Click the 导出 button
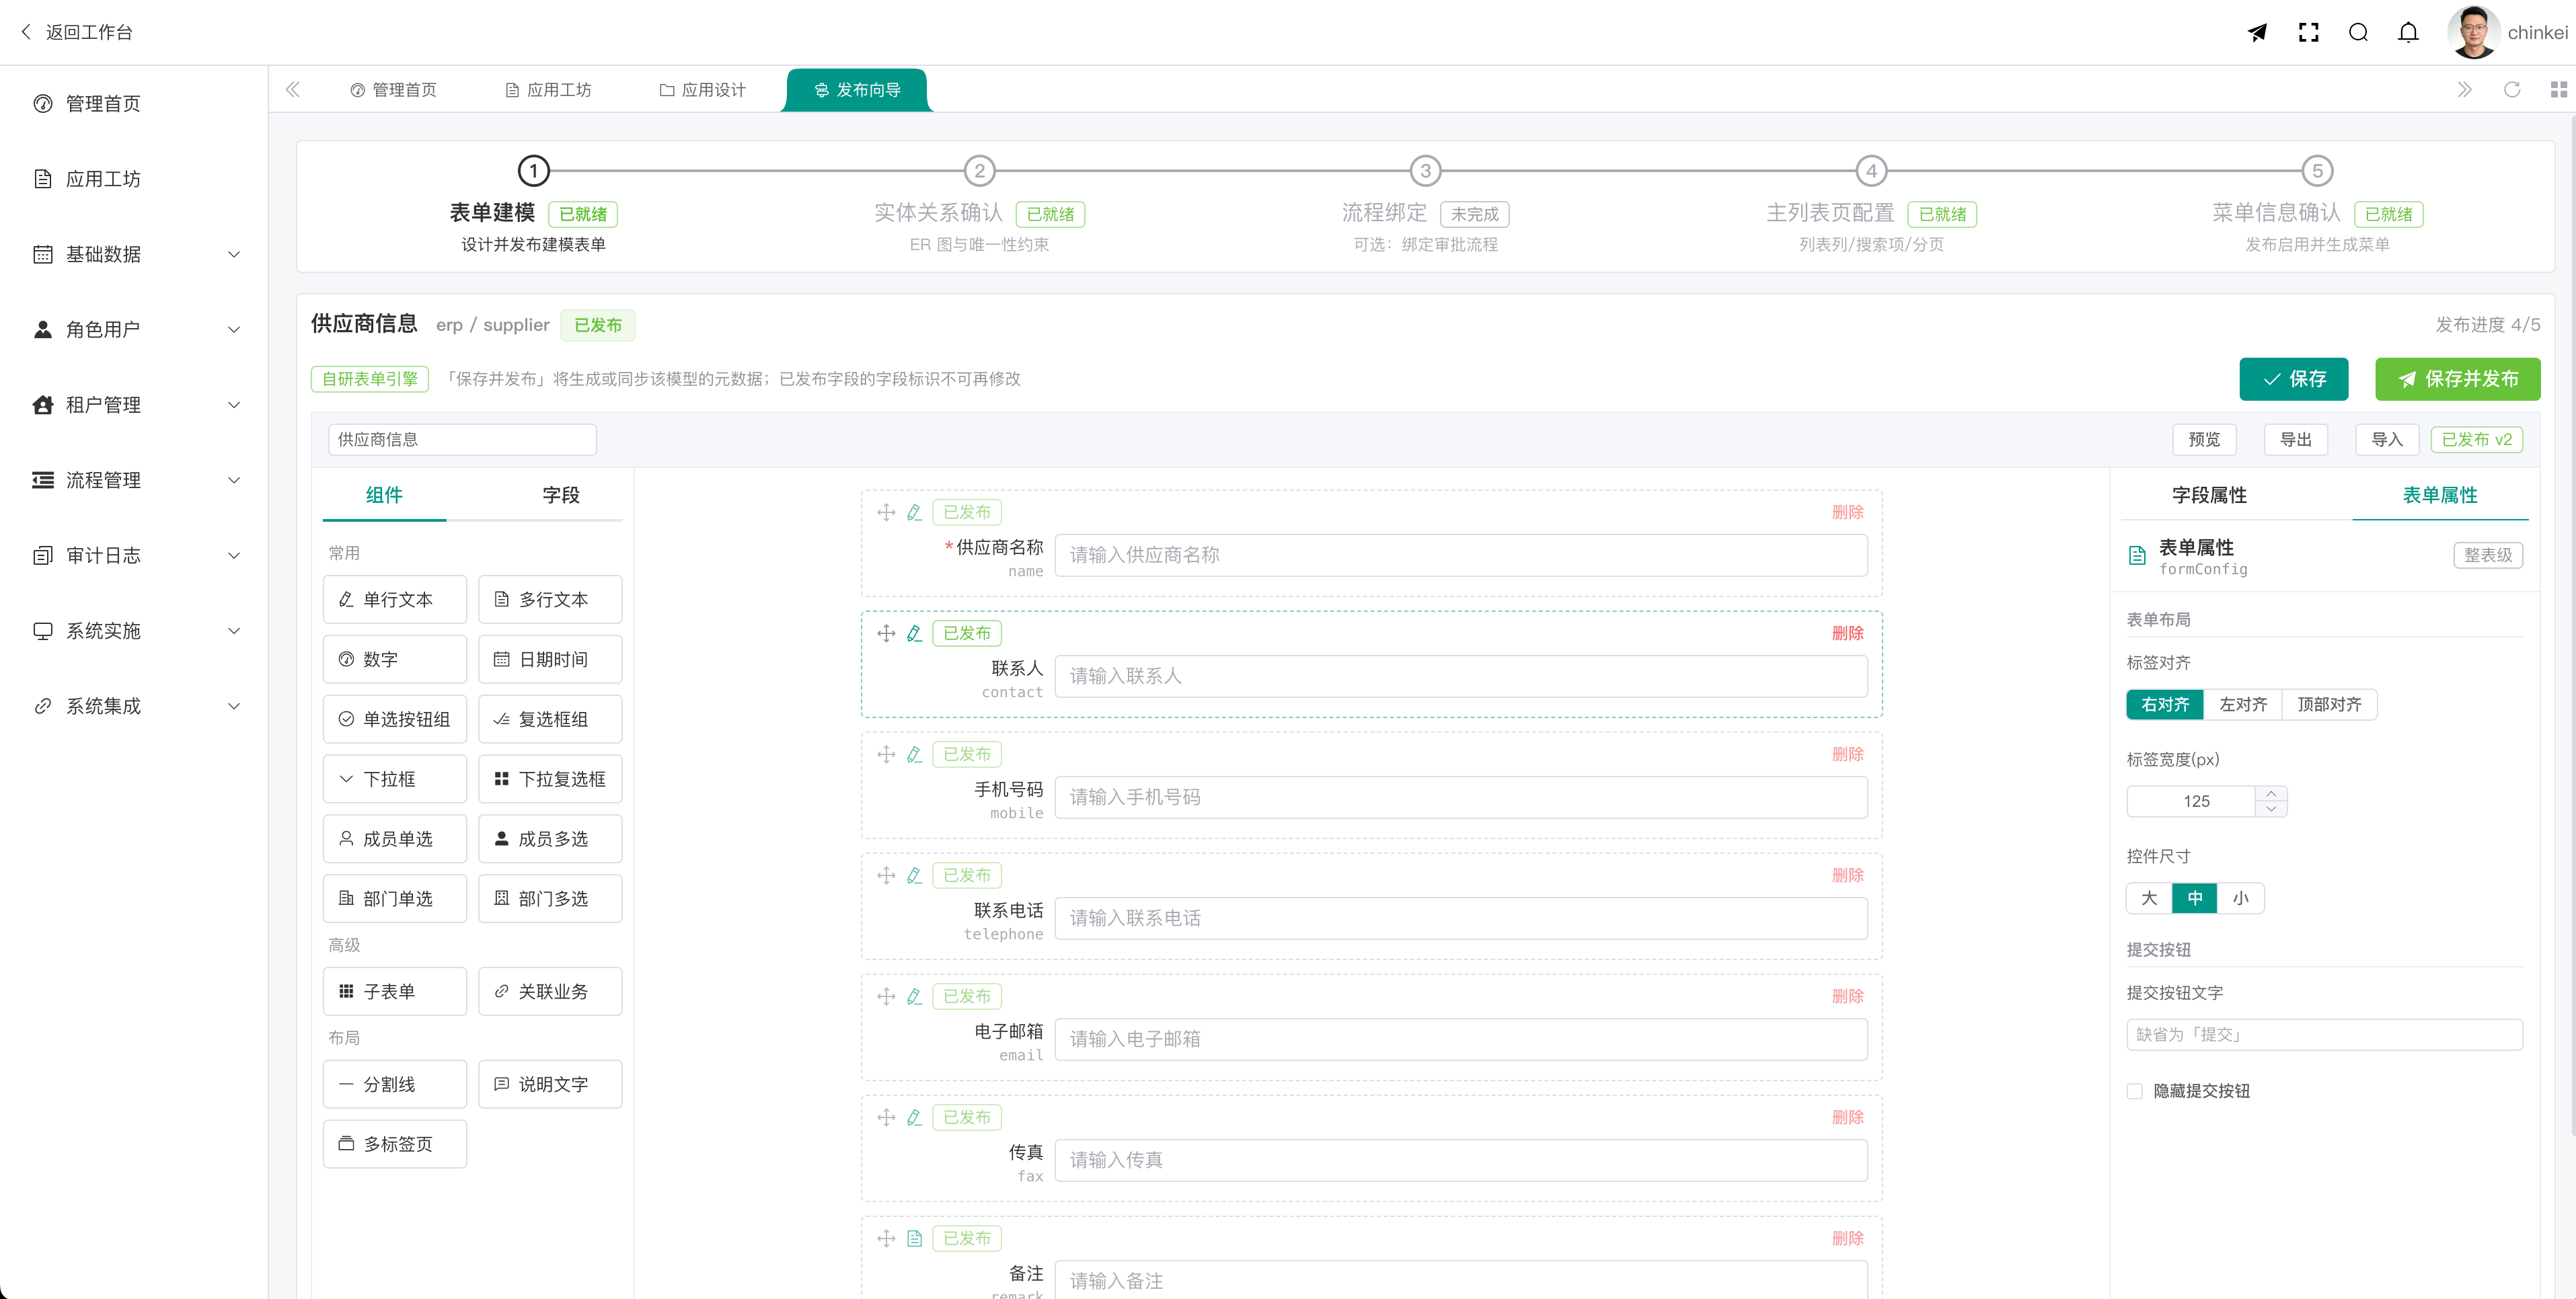The width and height of the screenshot is (2576, 1299). point(2295,439)
